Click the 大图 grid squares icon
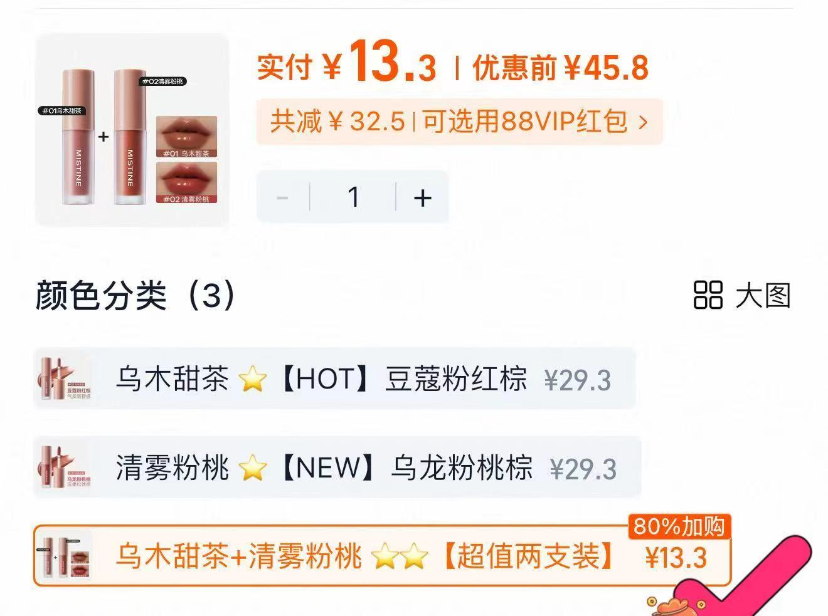 708,295
